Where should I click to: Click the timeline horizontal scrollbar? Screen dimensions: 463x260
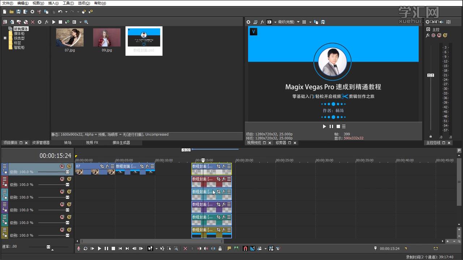(x=152, y=241)
